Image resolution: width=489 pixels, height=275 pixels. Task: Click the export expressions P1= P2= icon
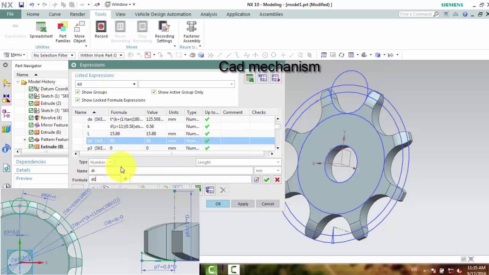point(276,78)
